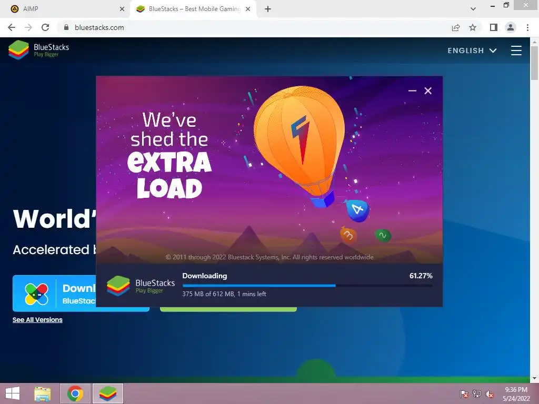Click the AIMP tab favicon

[14, 9]
